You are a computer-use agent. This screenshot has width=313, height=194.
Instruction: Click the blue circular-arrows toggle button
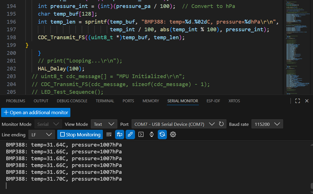click(162, 134)
